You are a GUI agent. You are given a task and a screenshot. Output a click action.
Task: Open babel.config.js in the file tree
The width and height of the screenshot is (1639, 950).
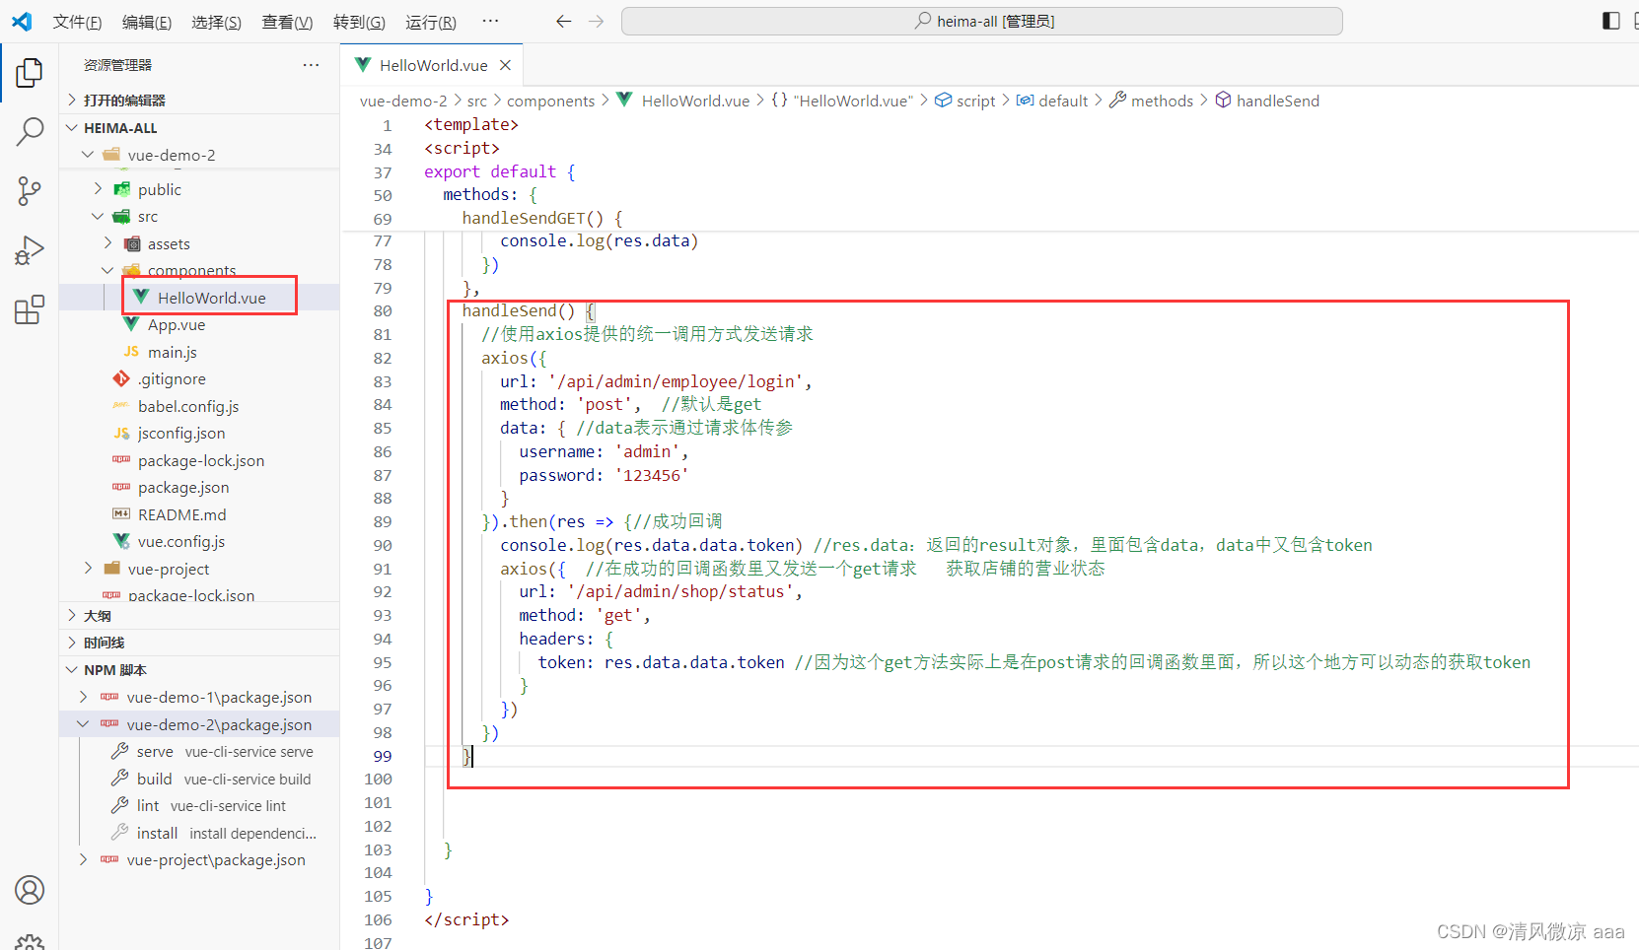pos(199,406)
